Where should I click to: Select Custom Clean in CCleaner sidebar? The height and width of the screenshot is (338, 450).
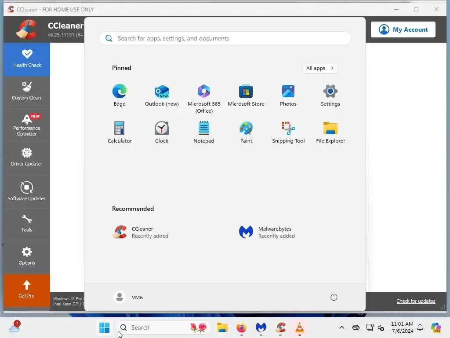click(27, 92)
